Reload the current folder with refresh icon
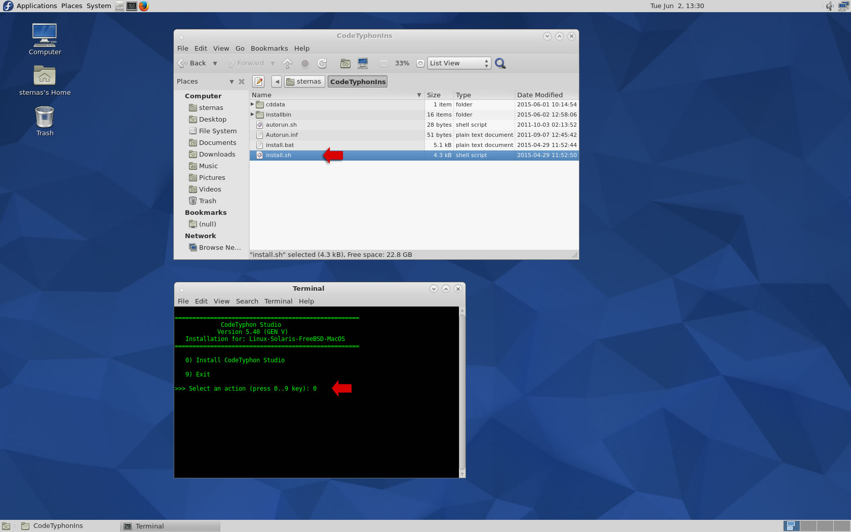 pyautogui.click(x=322, y=63)
